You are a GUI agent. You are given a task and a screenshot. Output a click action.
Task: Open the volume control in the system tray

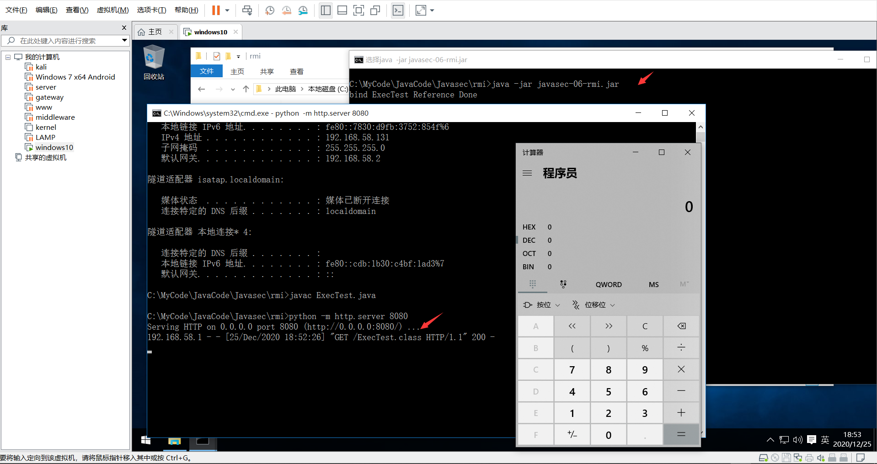click(x=798, y=440)
